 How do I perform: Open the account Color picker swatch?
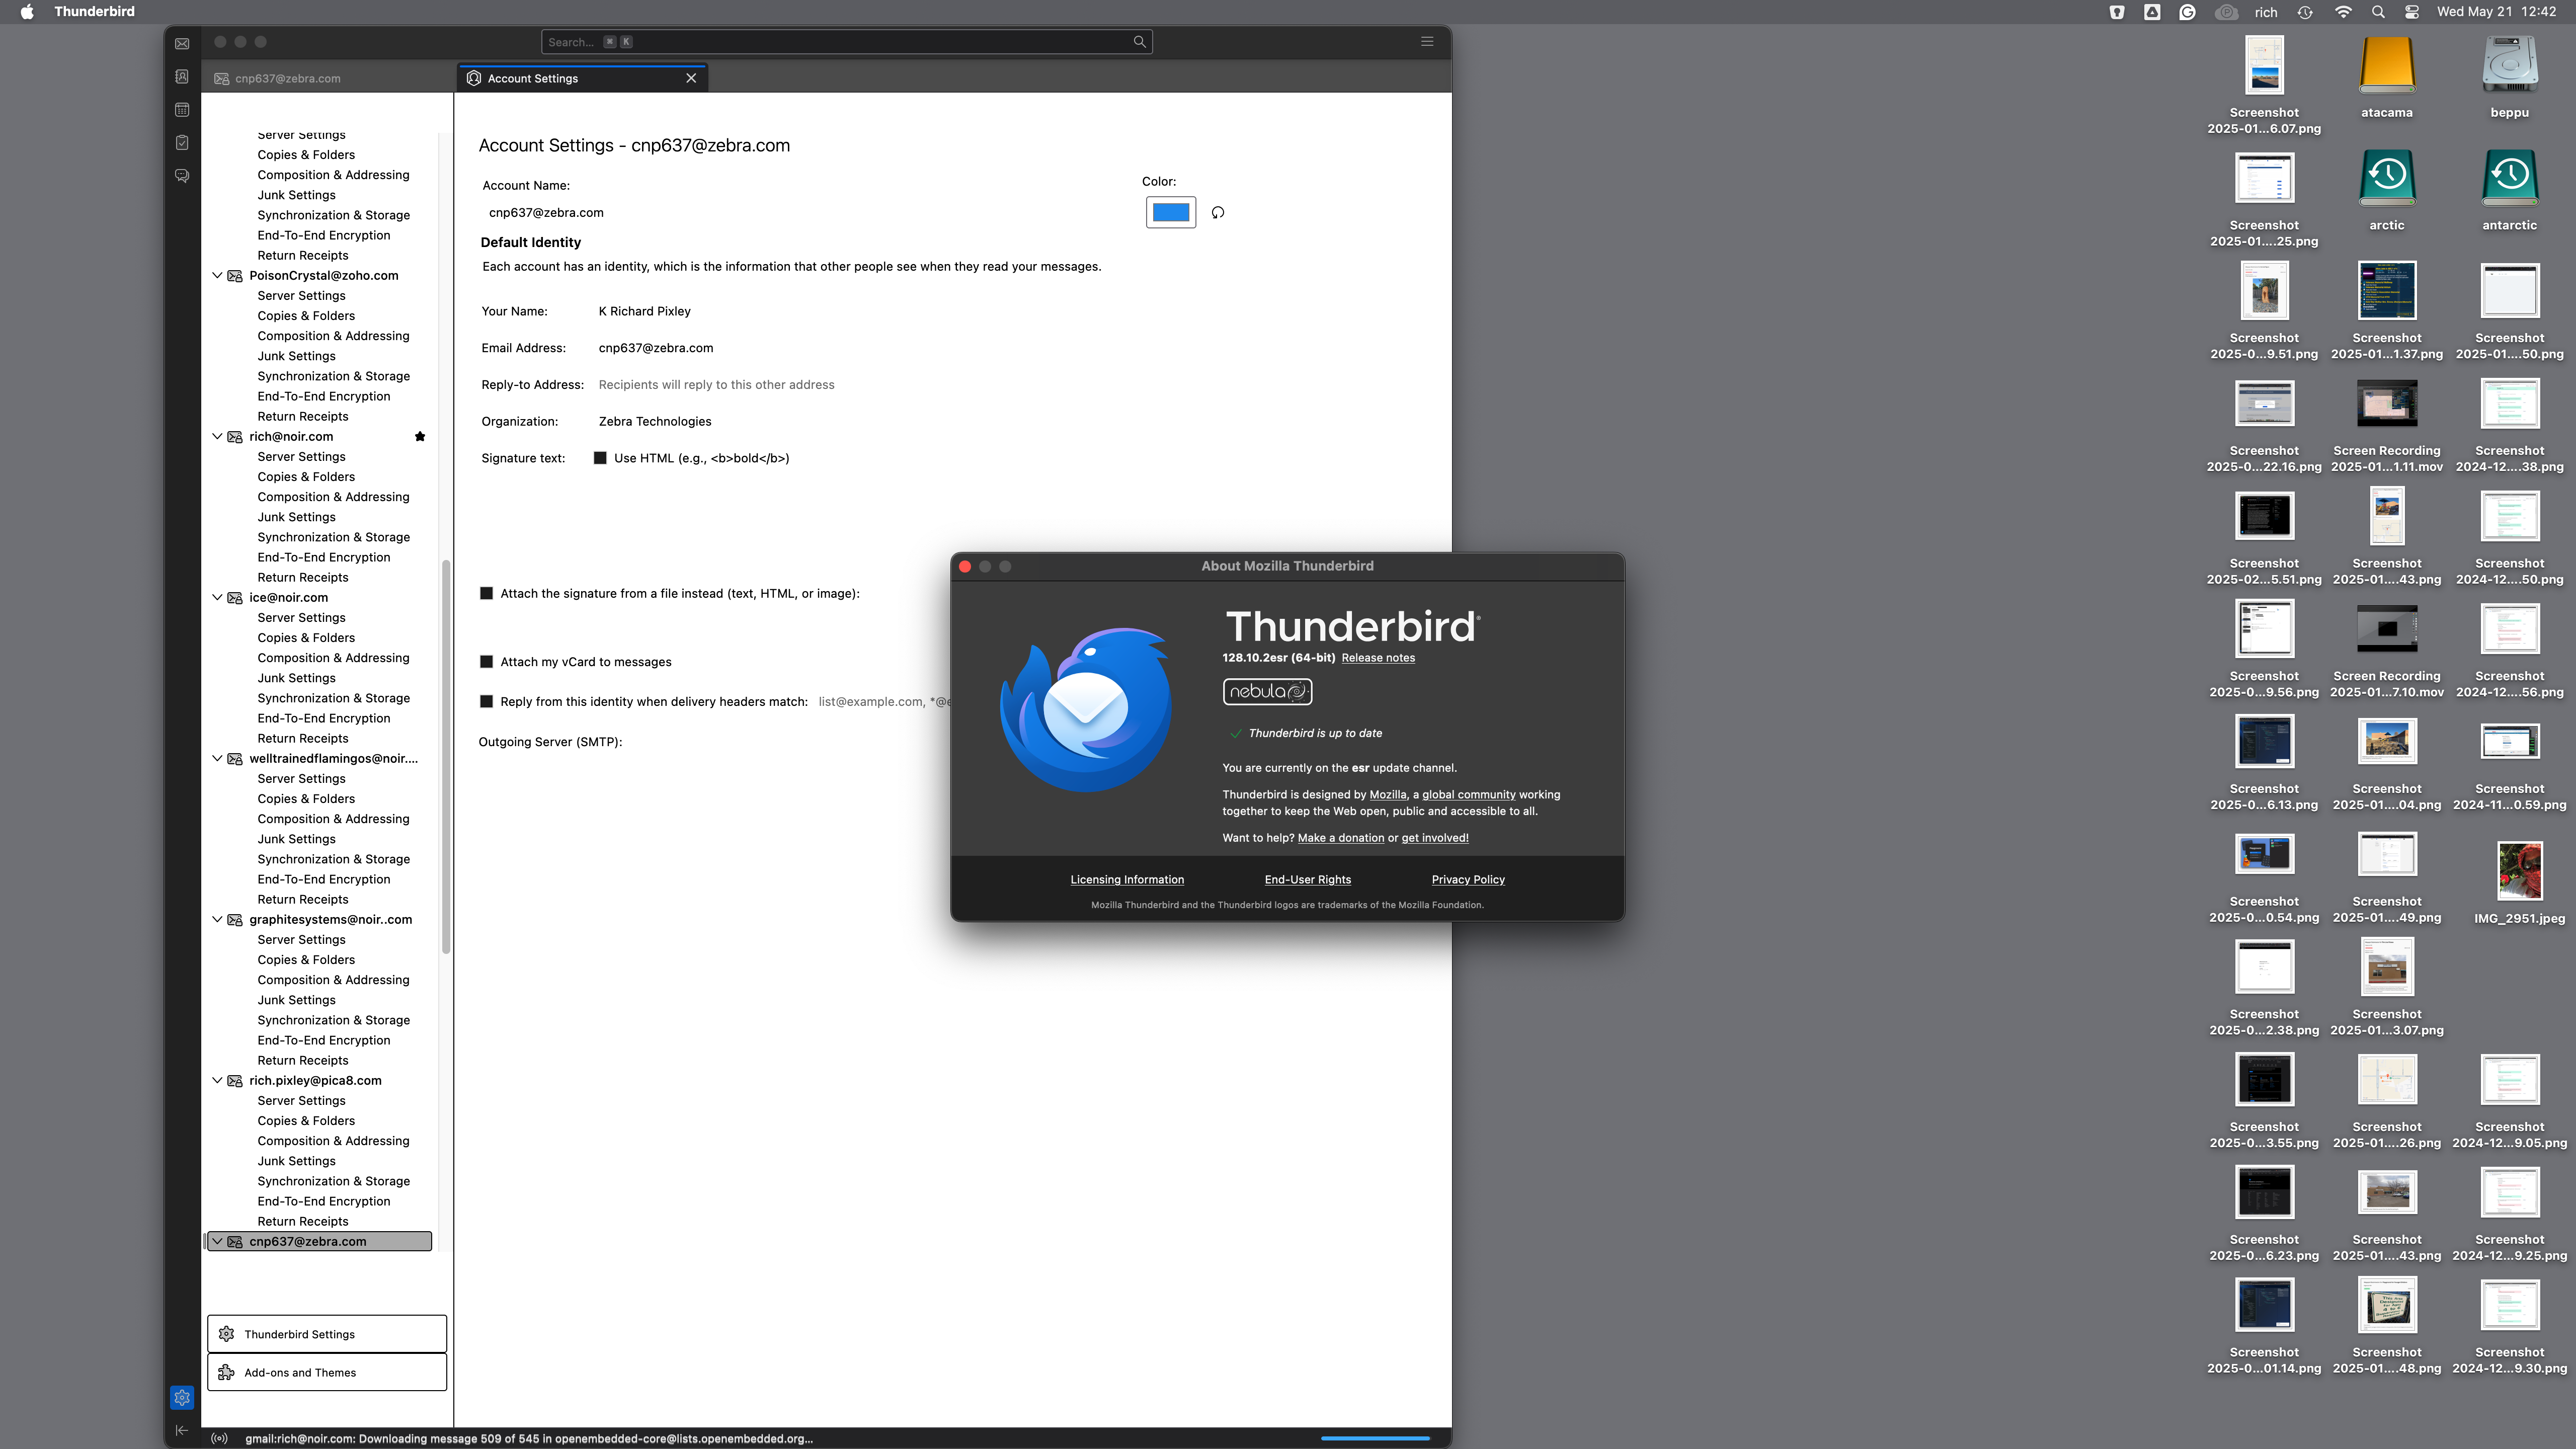[x=1171, y=212]
